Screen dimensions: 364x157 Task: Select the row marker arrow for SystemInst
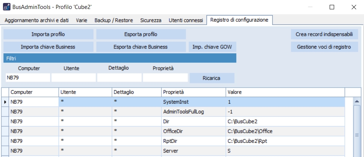coord(5,101)
